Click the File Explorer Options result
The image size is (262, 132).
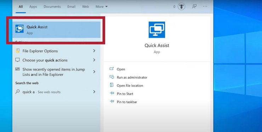[x=56, y=51]
